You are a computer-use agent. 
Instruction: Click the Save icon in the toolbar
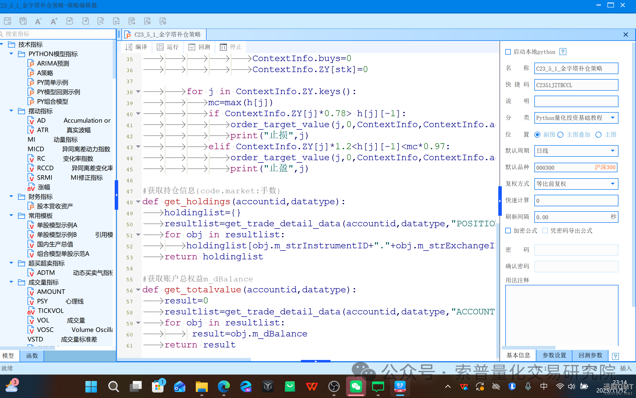pos(7,21)
